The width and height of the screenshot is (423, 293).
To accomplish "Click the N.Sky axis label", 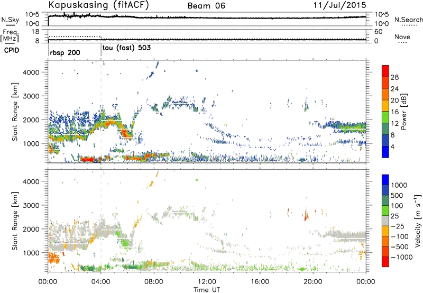I will pos(10,20).
